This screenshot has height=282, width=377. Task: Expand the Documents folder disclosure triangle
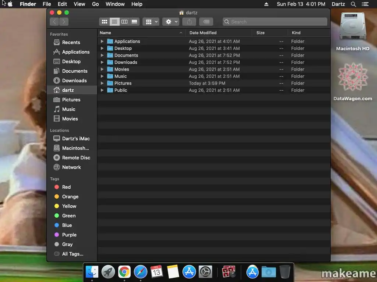click(x=102, y=55)
